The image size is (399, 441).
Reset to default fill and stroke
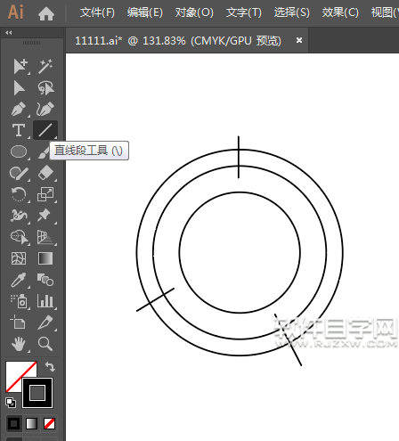tap(11, 403)
